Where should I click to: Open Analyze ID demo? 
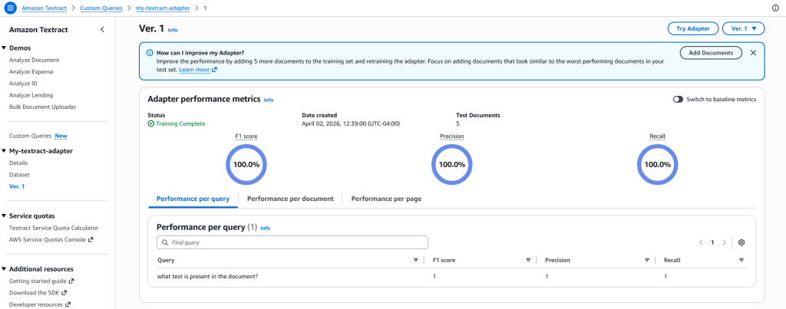[23, 84]
